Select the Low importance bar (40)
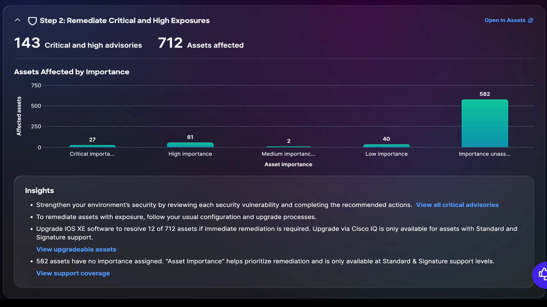The height and width of the screenshot is (307, 547). [386, 146]
